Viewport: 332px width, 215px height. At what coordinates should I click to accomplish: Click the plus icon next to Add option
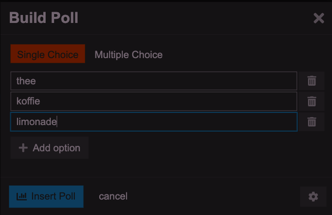23,148
